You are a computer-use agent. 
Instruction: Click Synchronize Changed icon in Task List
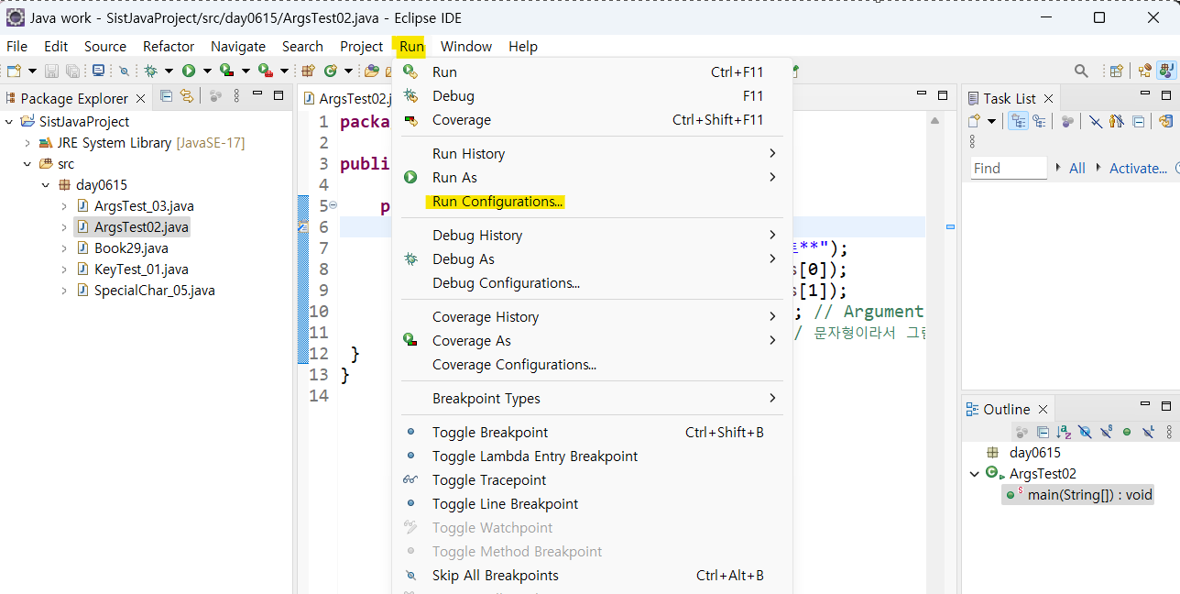point(1165,121)
